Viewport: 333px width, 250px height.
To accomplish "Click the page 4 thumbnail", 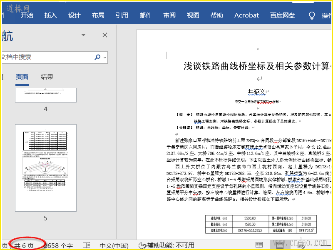I will [46, 95].
